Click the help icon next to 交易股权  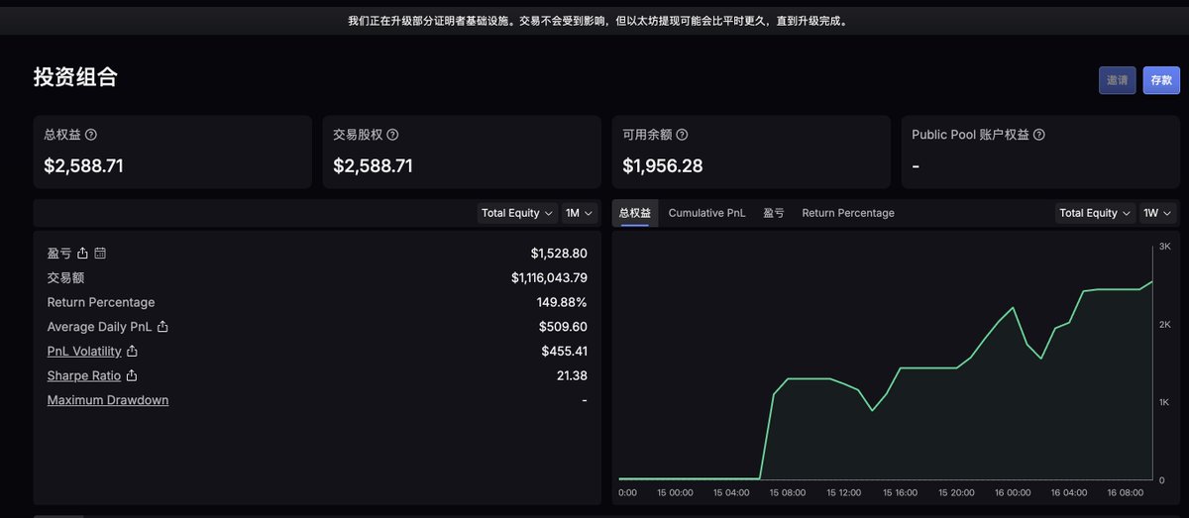pos(392,135)
